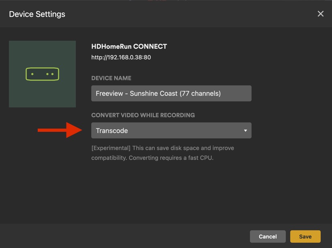Click the red arrow annotation
This screenshot has width=332, height=248.
pos(59,130)
